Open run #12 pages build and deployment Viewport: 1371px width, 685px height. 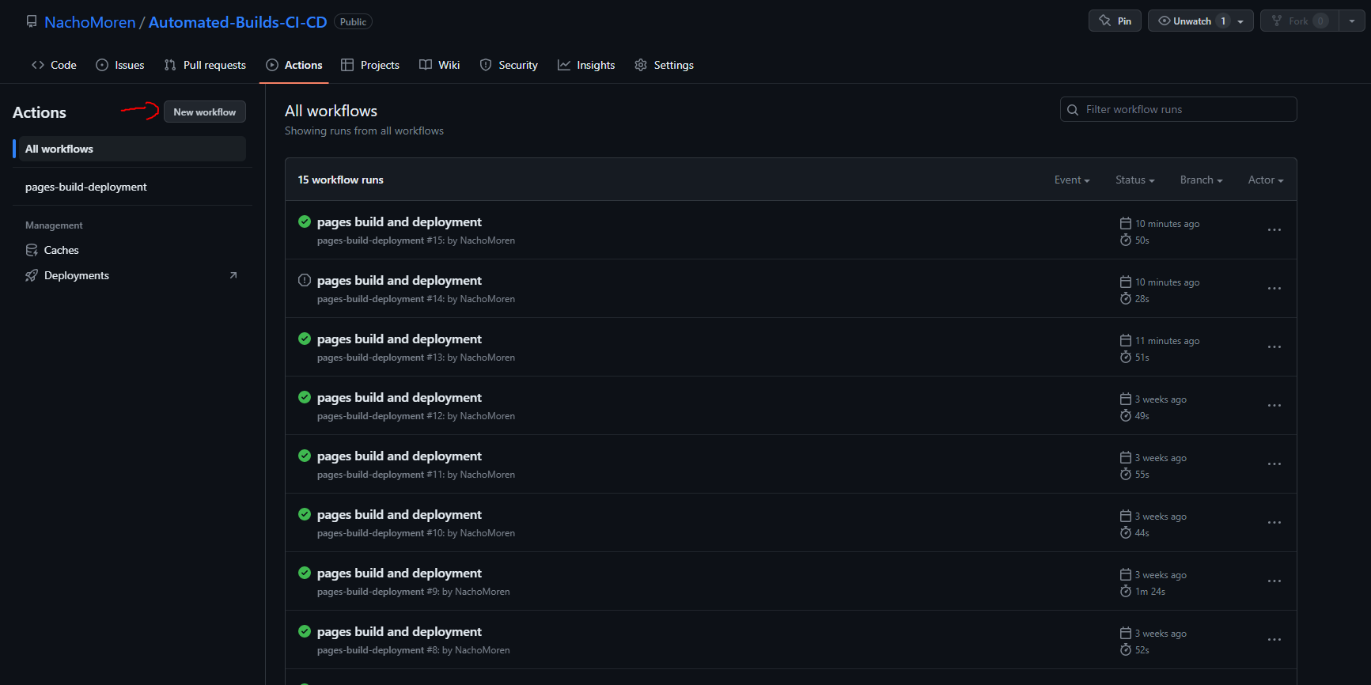(399, 398)
